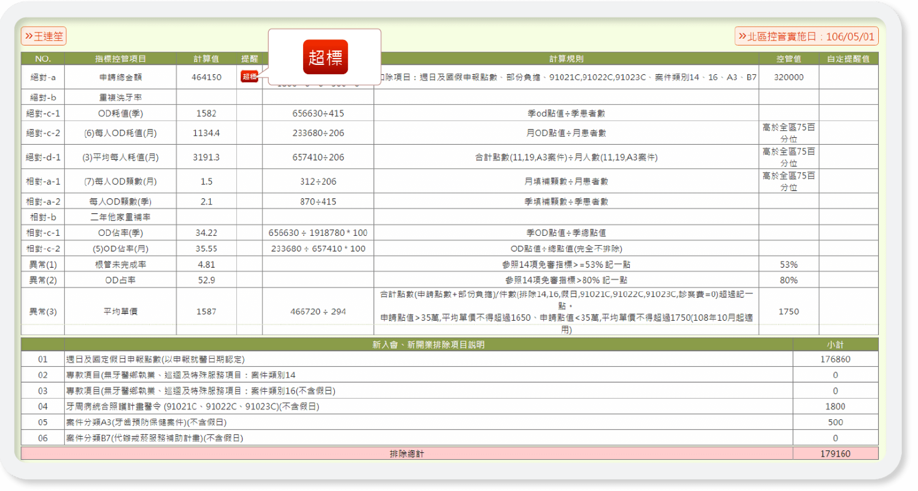This screenshot has height=491, width=918.
Task: Click the 重複洗牙率 row label
Action: (120, 97)
